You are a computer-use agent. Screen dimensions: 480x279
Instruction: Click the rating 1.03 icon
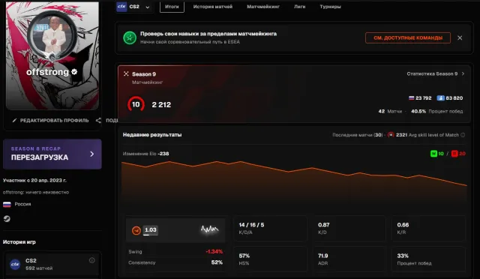(136, 230)
